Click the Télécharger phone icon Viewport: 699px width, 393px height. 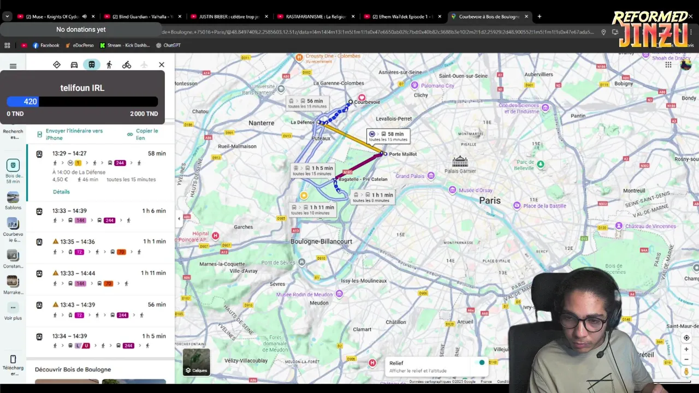click(x=13, y=359)
